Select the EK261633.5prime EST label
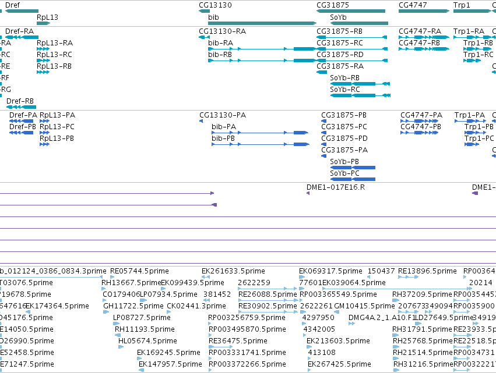This screenshot has height=373, width=496. tap(234, 271)
